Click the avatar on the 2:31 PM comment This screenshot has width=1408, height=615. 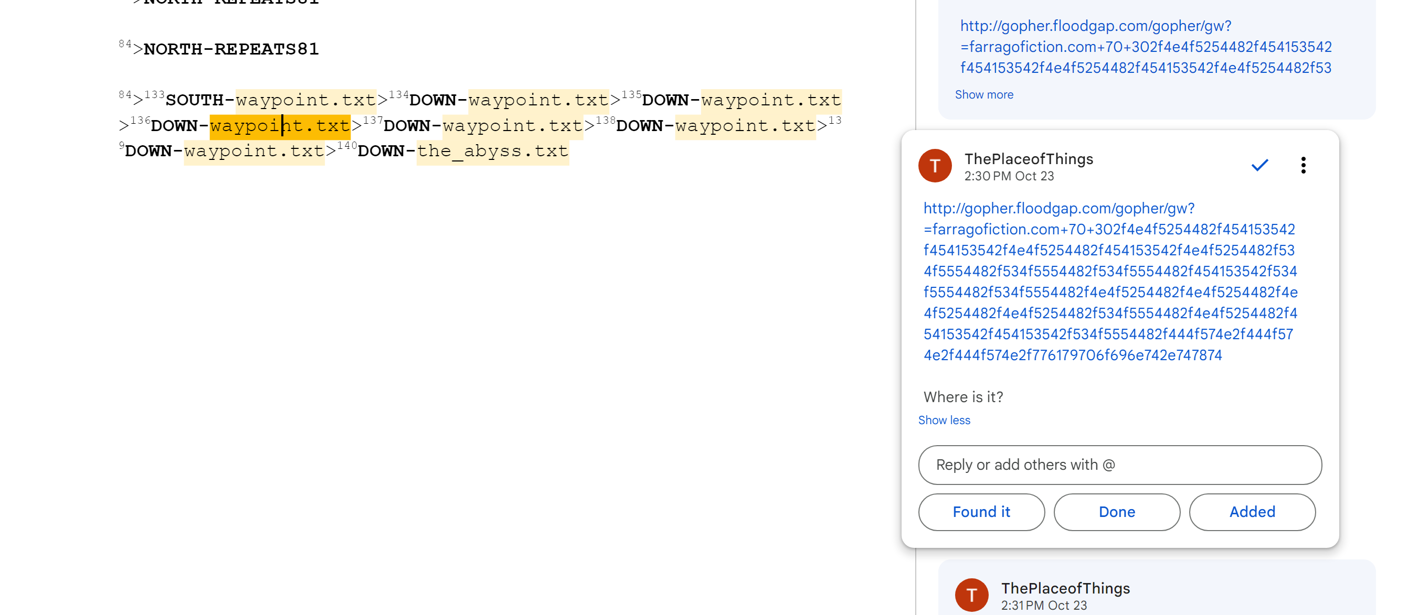[x=971, y=595]
